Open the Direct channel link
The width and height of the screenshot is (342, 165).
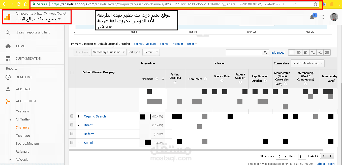88,125
